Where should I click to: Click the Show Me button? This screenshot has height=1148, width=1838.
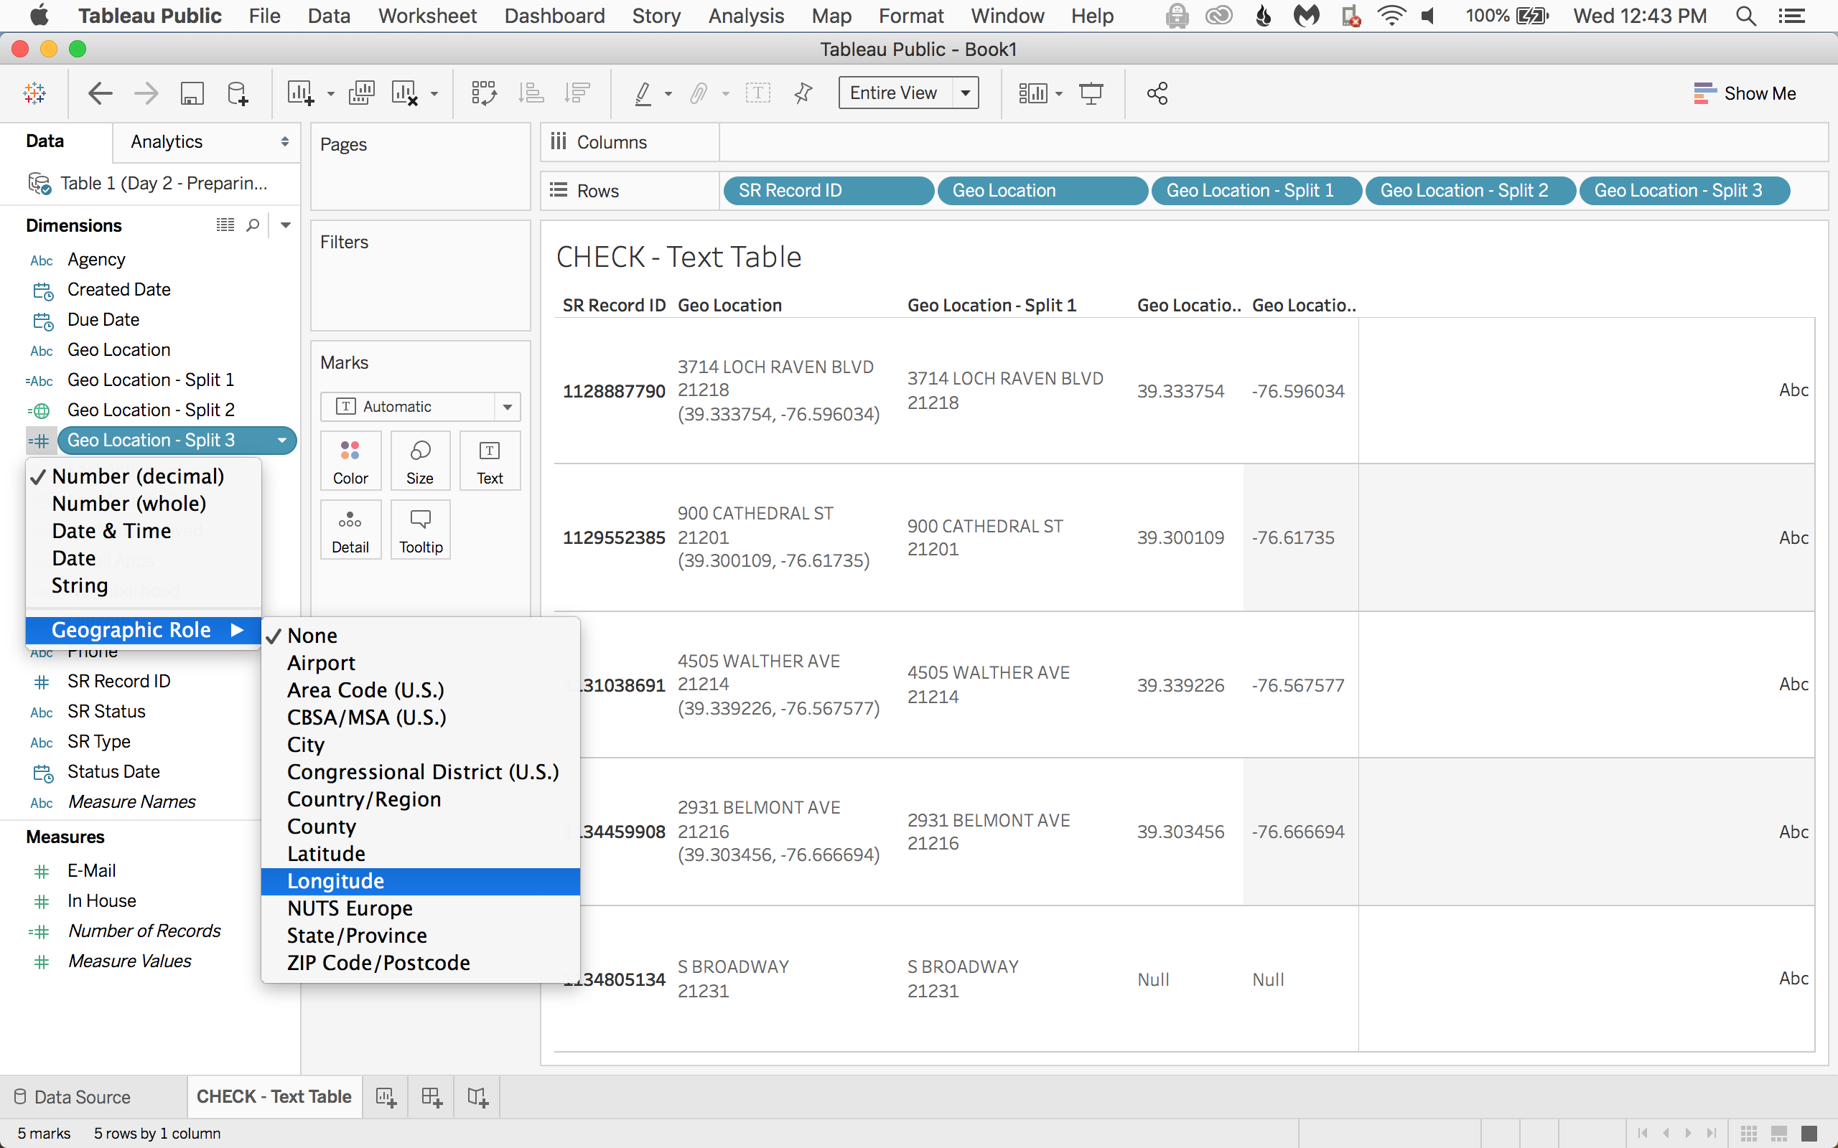coord(1745,93)
